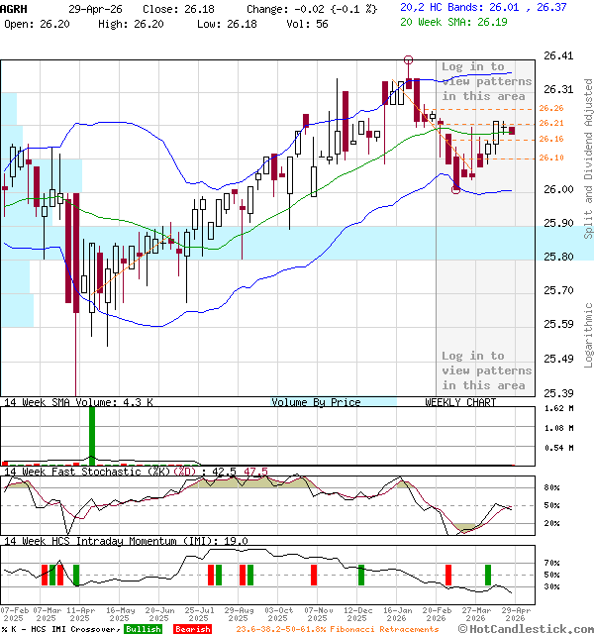Click the WEEKLY CHART label
Screen dimensions: 594x634
(460, 402)
